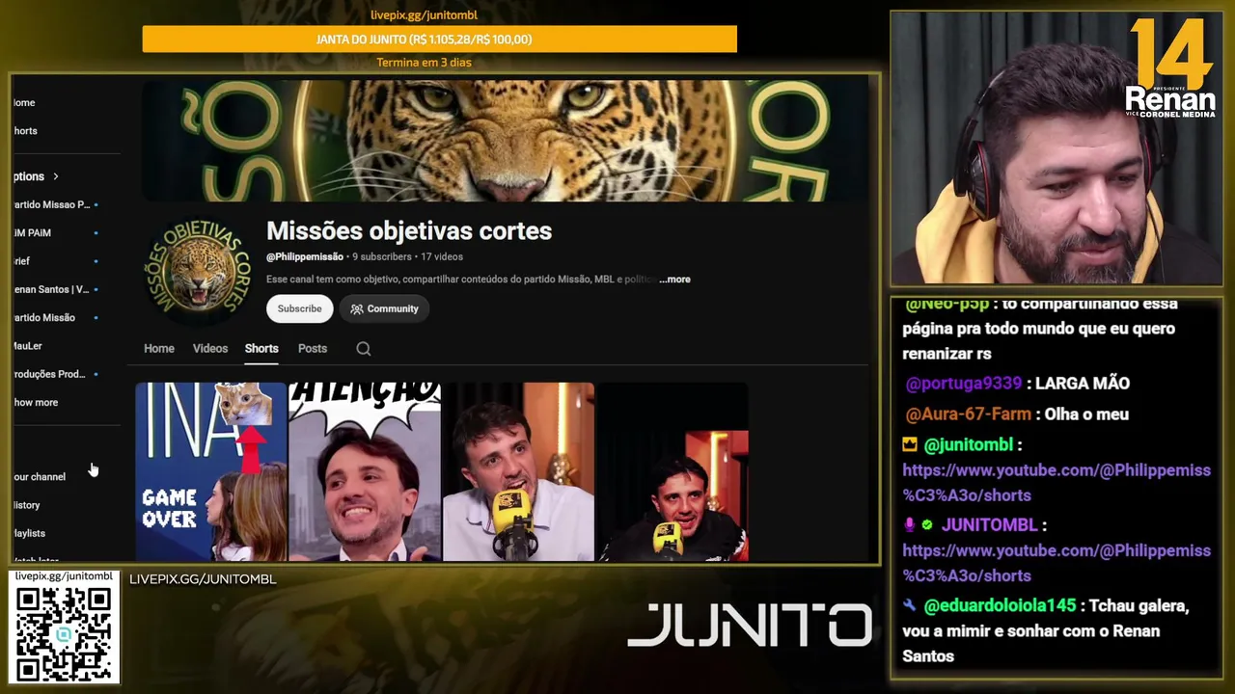The image size is (1235, 694).
Task: Click the blue dot beside Produções Prod...
Action: click(x=96, y=374)
